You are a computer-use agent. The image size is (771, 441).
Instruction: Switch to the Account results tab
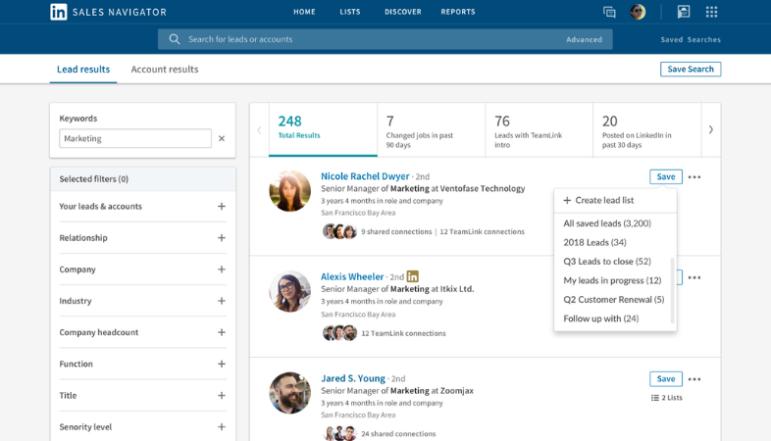(x=165, y=70)
